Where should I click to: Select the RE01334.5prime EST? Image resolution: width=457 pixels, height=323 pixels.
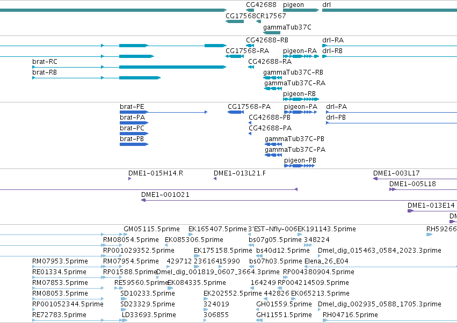coord(68,277)
